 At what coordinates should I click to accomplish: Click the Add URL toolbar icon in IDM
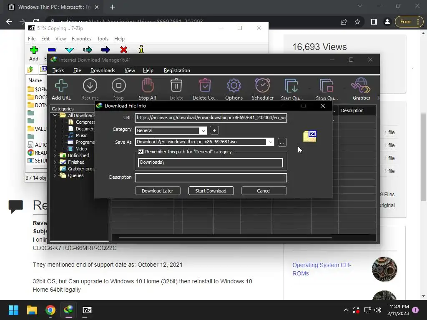pyautogui.click(x=61, y=86)
